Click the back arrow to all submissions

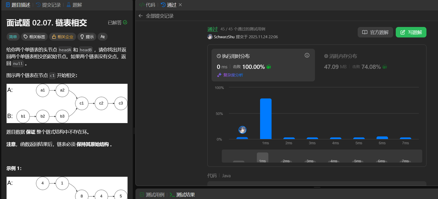pos(141,16)
